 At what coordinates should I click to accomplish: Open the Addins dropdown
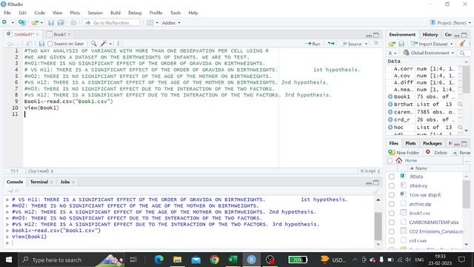[x=171, y=23]
